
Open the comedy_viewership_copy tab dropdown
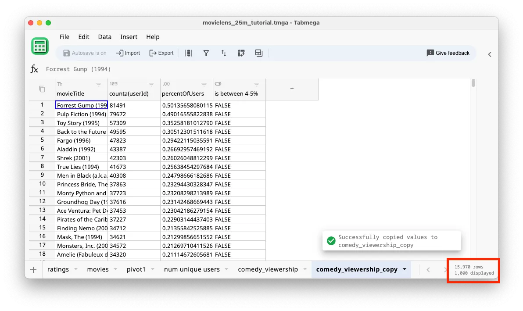[404, 269]
